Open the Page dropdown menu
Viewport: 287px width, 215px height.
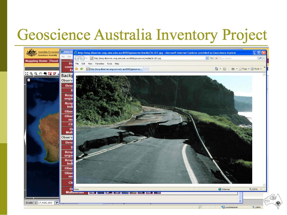coord(244,69)
